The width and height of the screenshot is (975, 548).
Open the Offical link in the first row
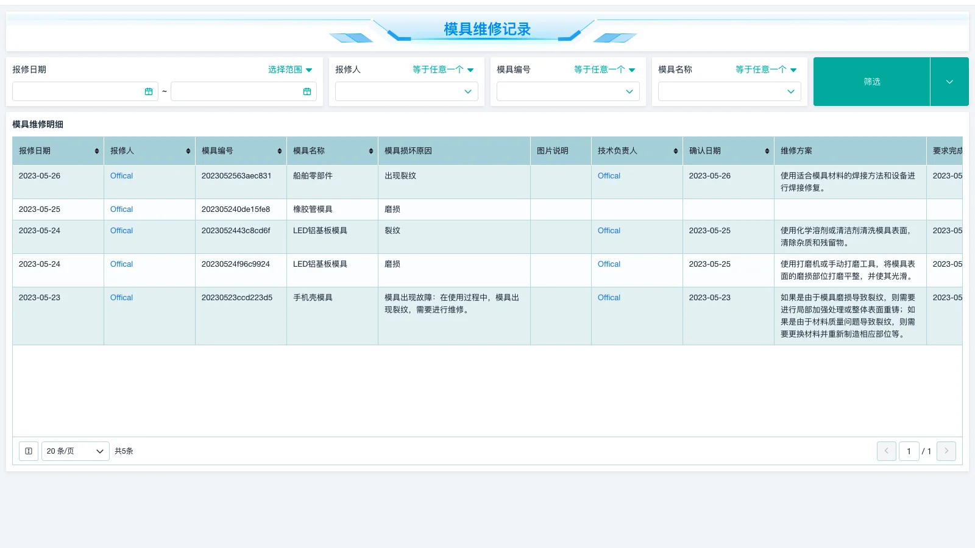coord(121,175)
